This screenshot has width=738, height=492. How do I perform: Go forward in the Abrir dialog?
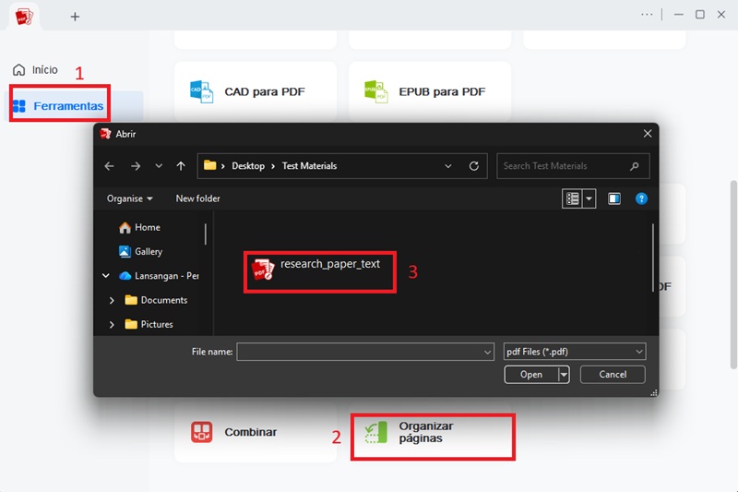pyautogui.click(x=136, y=166)
